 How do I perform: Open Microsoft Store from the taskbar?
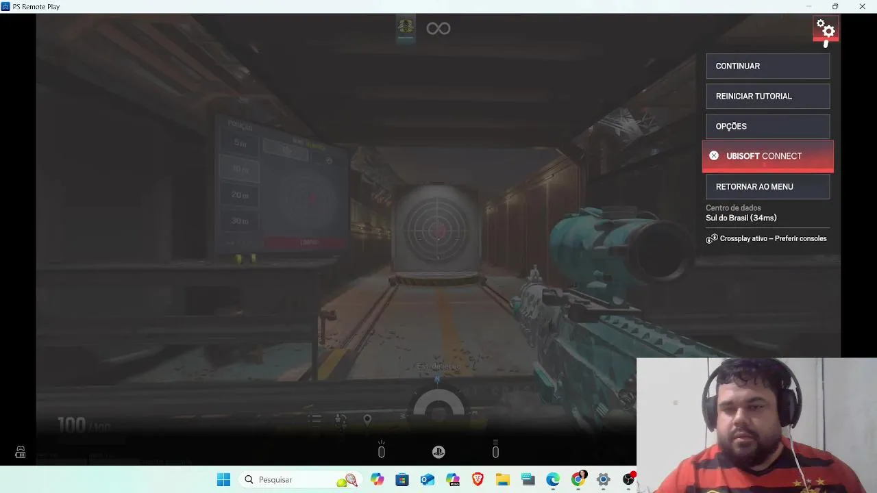point(402,480)
